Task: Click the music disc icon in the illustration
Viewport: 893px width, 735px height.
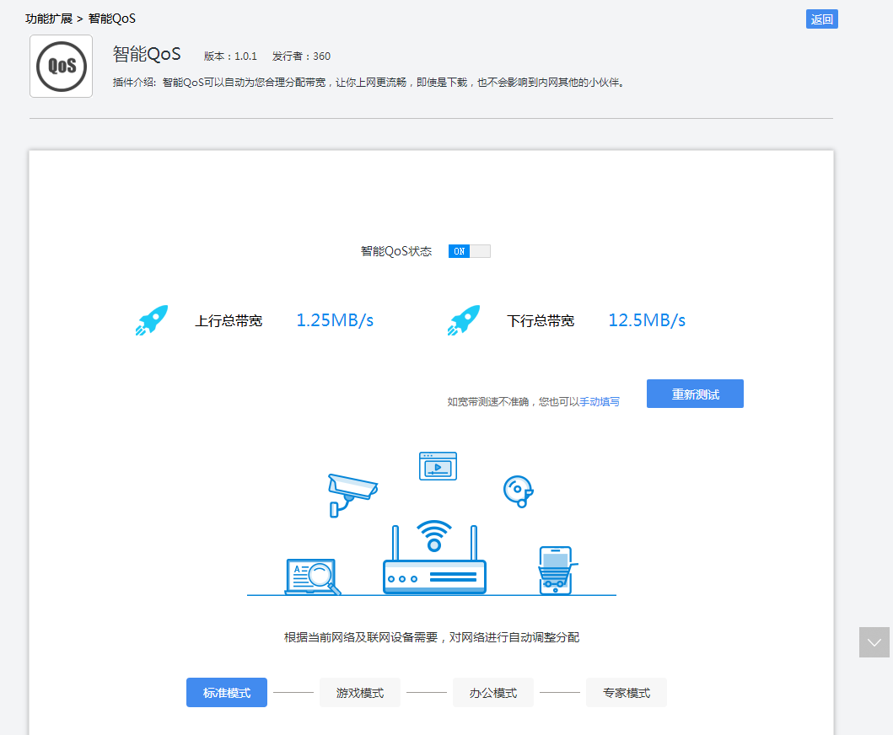Action: click(x=517, y=491)
